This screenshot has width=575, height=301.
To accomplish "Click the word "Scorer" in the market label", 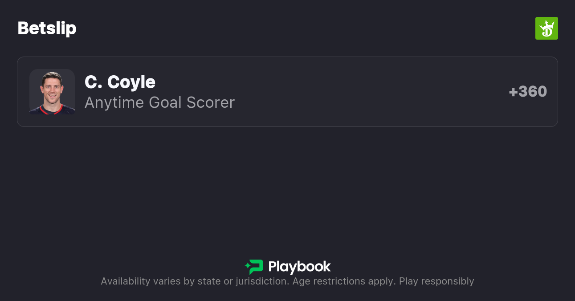I will click(210, 102).
